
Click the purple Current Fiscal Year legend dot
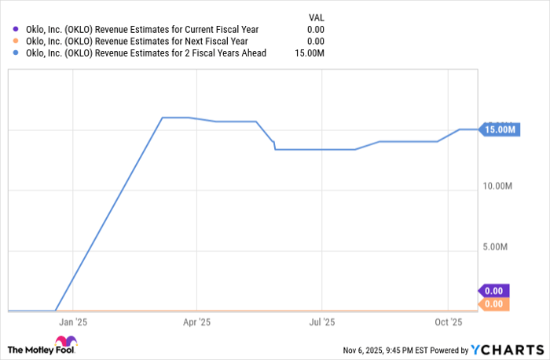16,29
